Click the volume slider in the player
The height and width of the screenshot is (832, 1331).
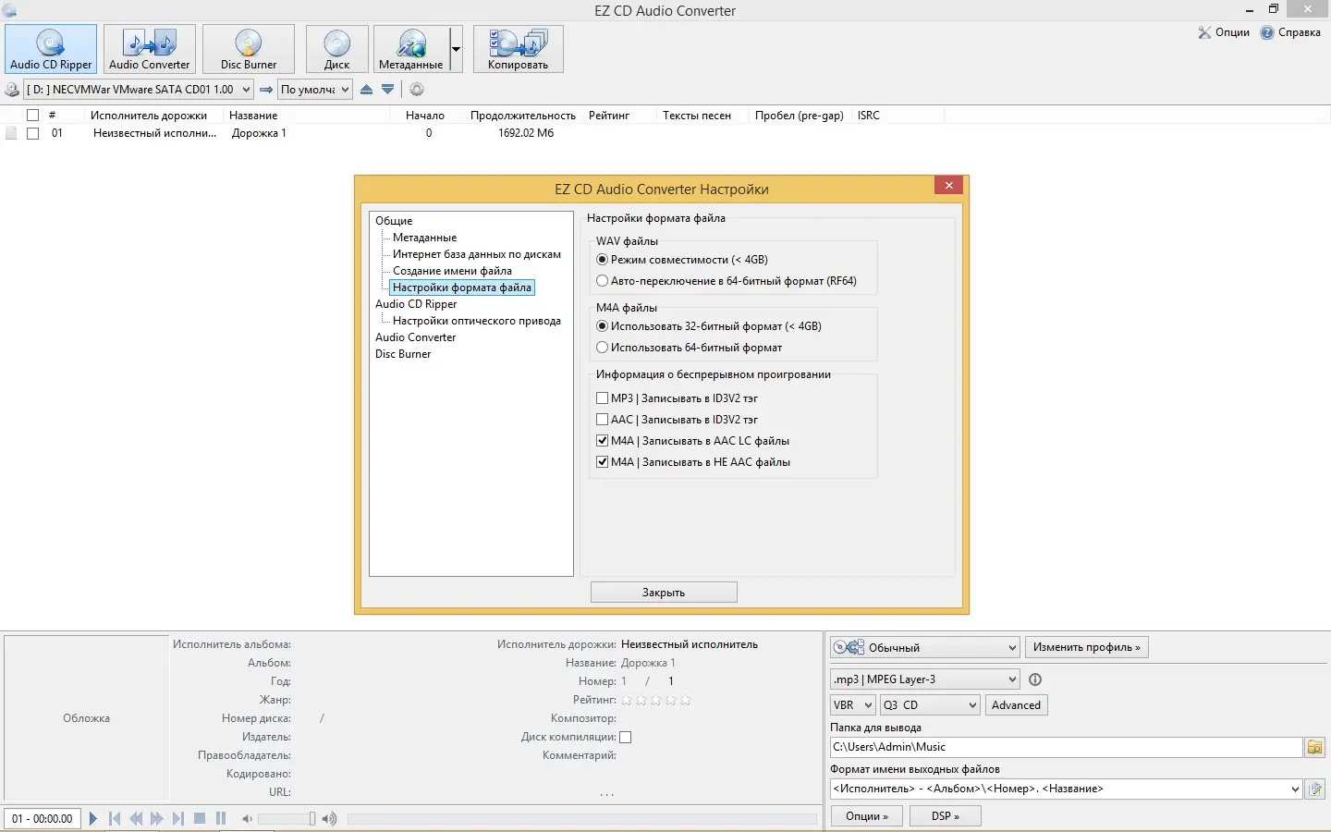click(287, 819)
